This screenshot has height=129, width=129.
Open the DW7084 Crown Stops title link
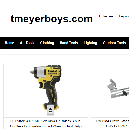point(112,124)
